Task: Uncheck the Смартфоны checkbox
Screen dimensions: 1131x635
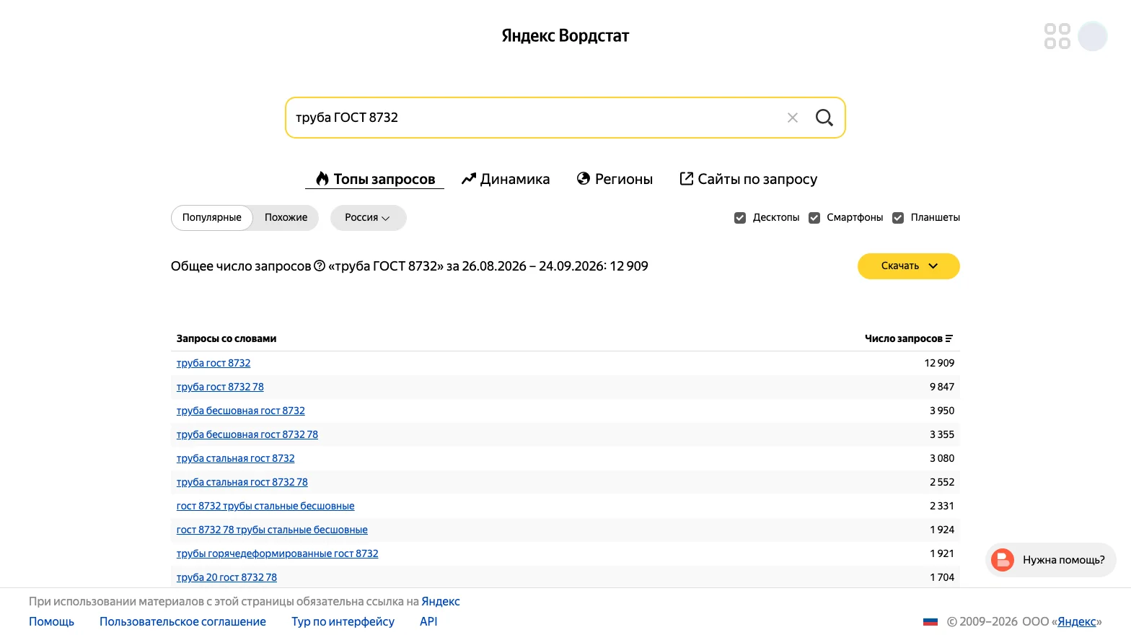Action: click(x=814, y=218)
